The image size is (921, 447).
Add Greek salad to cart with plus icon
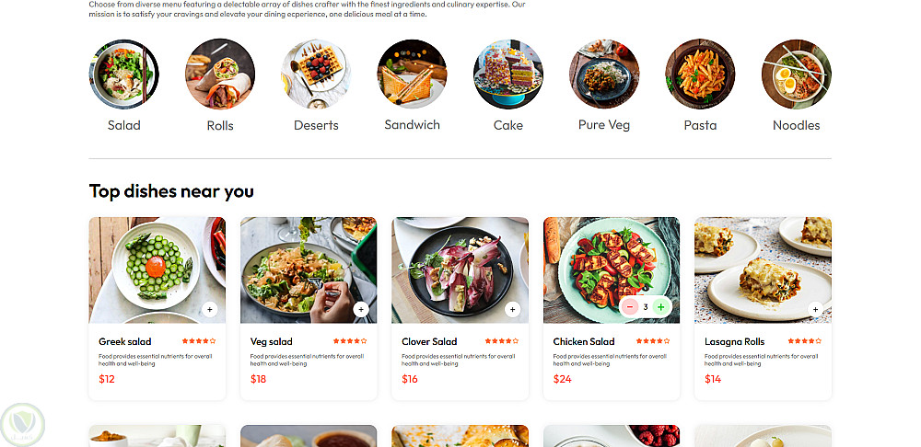pyautogui.click(x=210, y=309)
